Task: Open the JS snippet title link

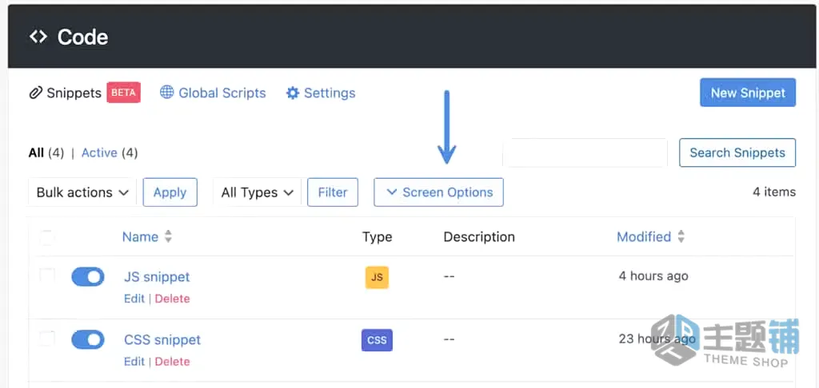Action: pos(157,277)
